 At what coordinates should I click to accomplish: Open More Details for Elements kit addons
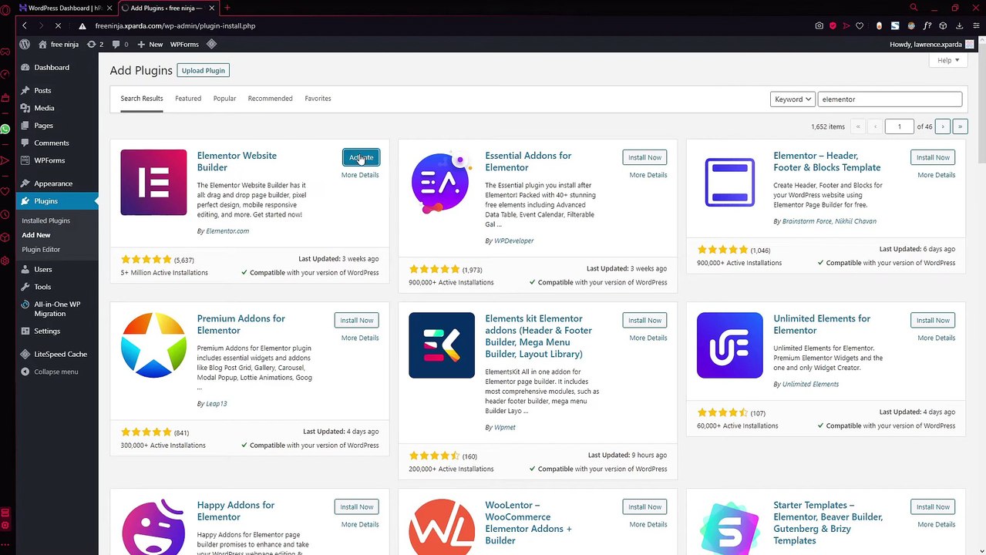click(648, 338)
